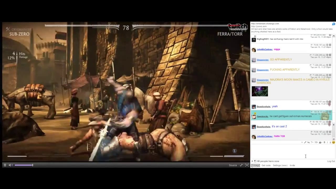Open Gigapowier profile on 'MAJORA'S MOON' line
The height and width of the screenshot is (189, 336).
coord(263,80)
